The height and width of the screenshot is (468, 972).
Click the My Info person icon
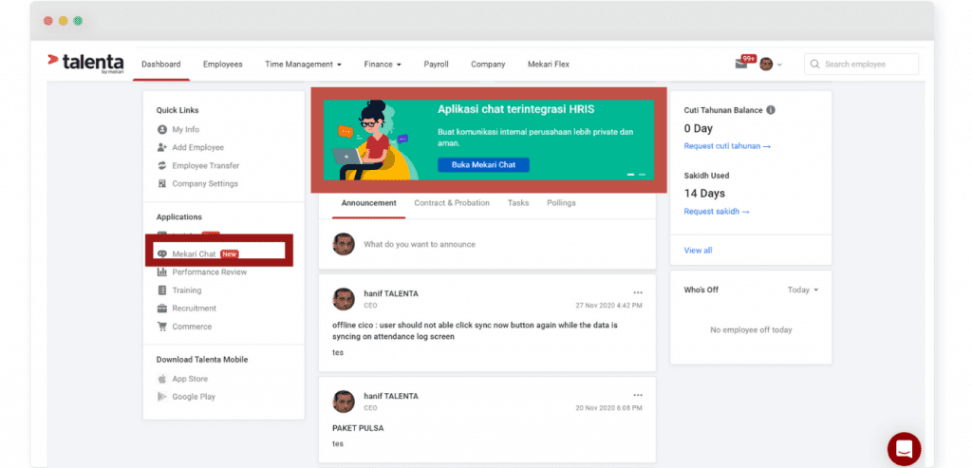162,129
